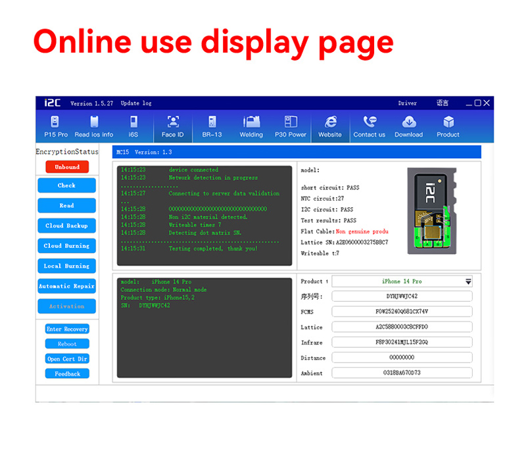
Task: Click the FCMS serial input field
Action: pos(402,311)
